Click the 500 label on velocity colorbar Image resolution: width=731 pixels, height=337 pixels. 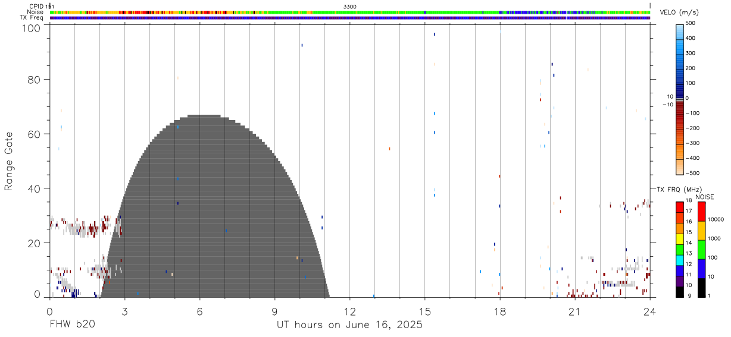[x=691, y=23]
